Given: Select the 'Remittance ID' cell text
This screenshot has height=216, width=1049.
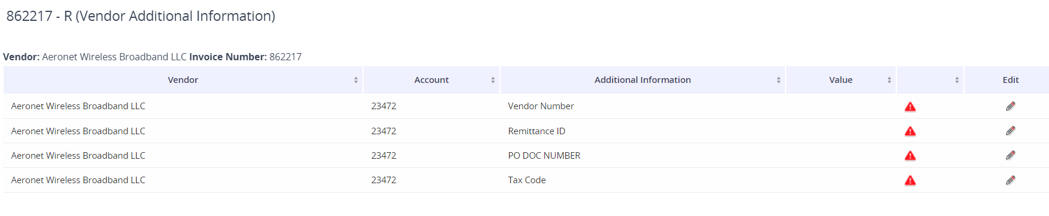Looking at the screenshot, I should pos(536,131).
